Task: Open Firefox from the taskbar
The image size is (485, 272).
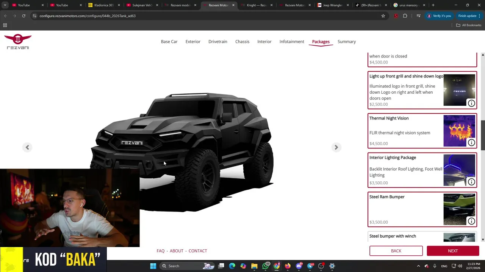Action: pyautogui.click(x=288, y=266)
